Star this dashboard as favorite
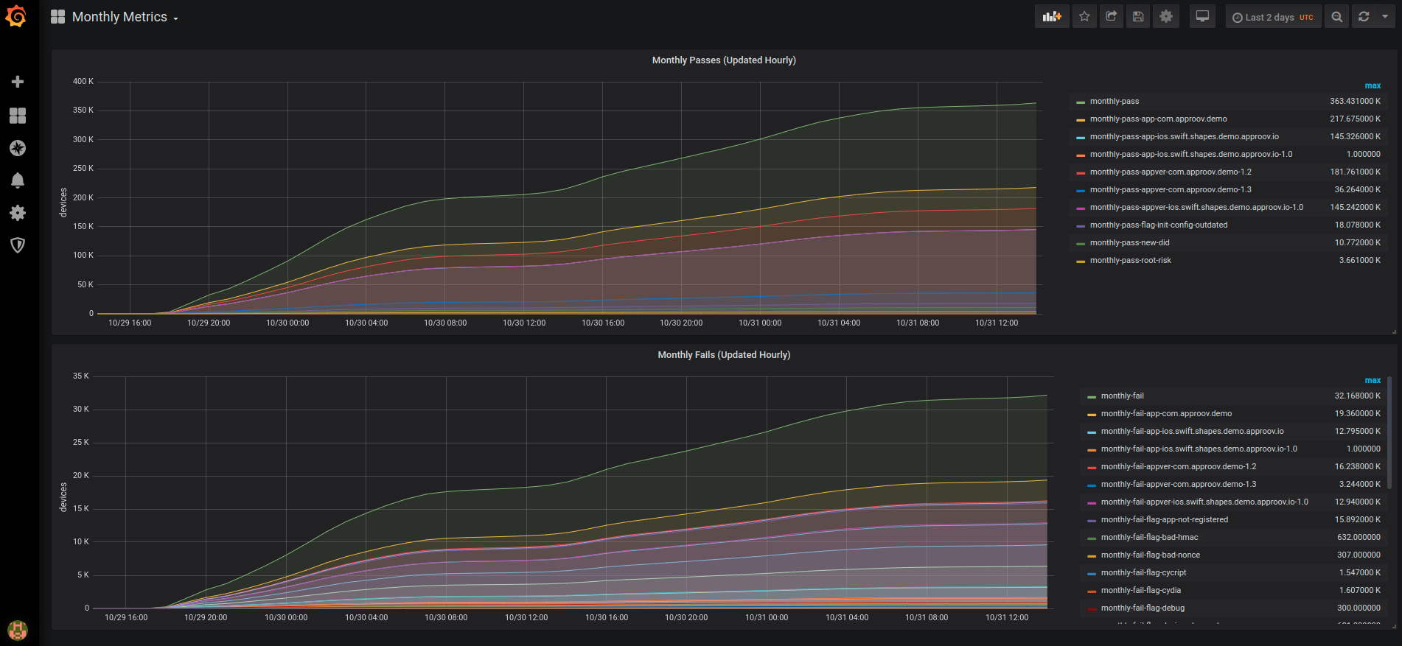The height and width of the screenshot is (646, 1402). coord(1084,16)
